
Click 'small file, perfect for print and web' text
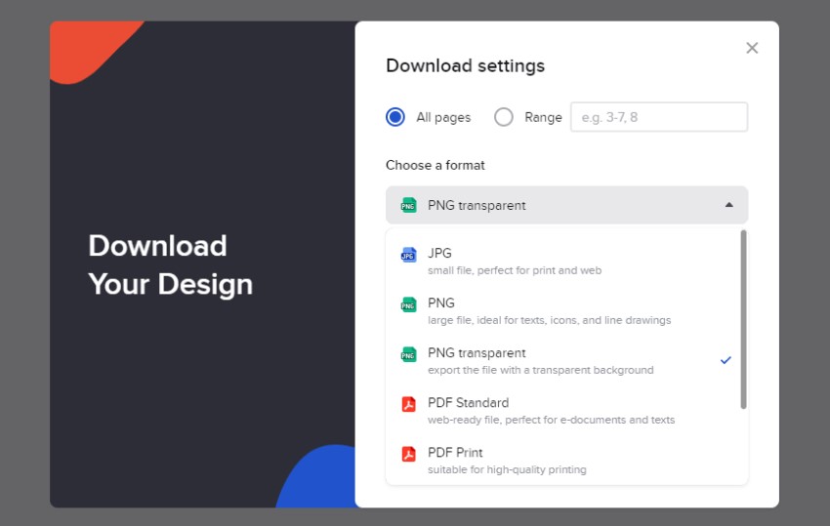[515, 270]
